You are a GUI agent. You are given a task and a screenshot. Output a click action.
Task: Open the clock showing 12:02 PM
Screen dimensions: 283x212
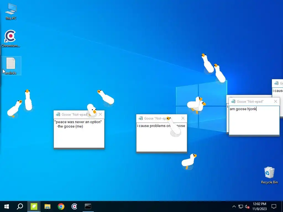tap(259, 206)
